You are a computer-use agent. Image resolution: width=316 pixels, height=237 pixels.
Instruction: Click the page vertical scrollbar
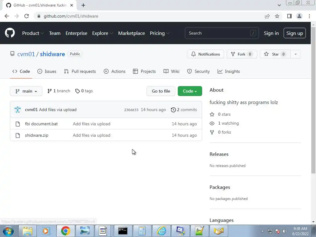(313, 101)
